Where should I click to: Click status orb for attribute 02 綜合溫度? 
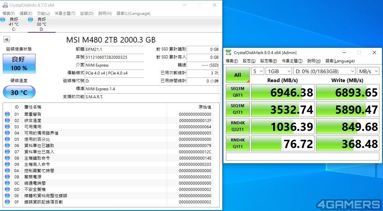pyautogui.click(x=7, y=120)
